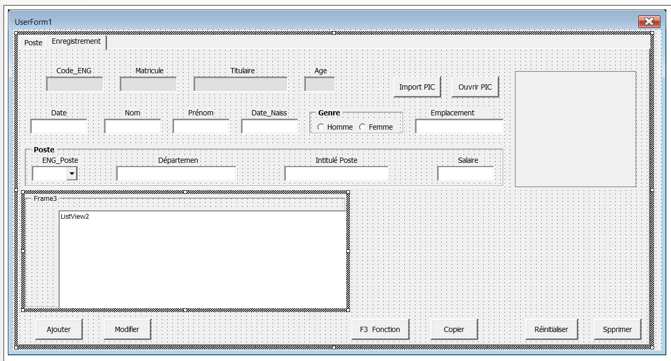This screenshot has width=671, height=361.
Task: Click the Ajouter button
Action: point(59,329)
